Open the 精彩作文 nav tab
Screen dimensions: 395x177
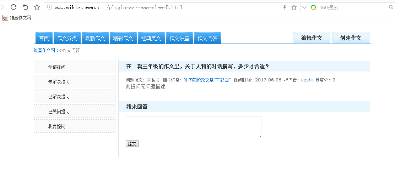123,38
